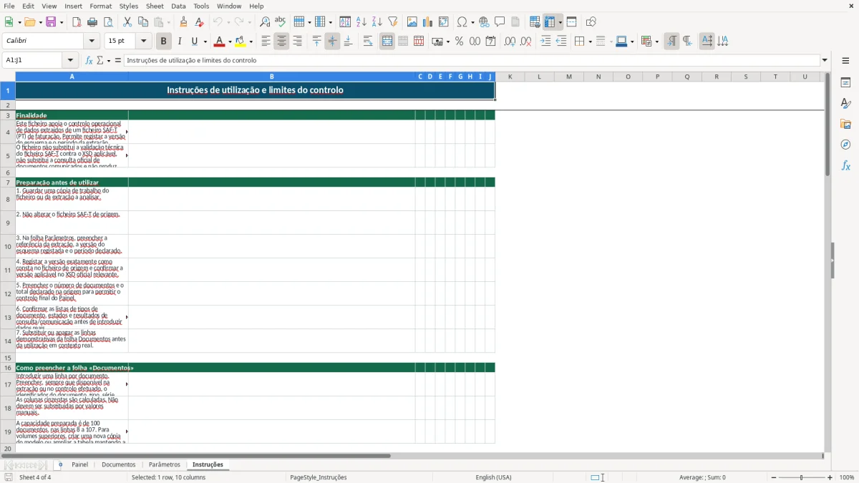Open the Font Color dropdown arrow
The width and height of the screenshot is (859, 483).
tap(229, 42)
